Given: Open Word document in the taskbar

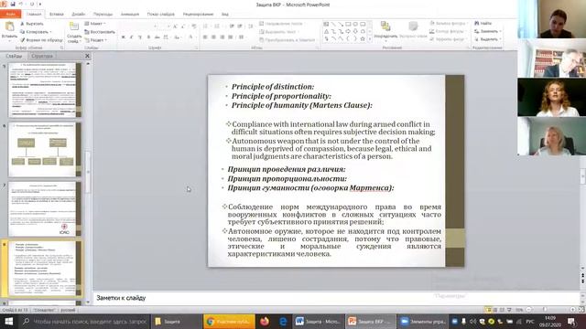Looking at the screenshot, I should [x=318, y=321].
